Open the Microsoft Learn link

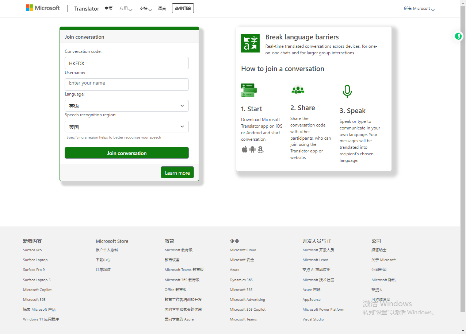[315, 260]
